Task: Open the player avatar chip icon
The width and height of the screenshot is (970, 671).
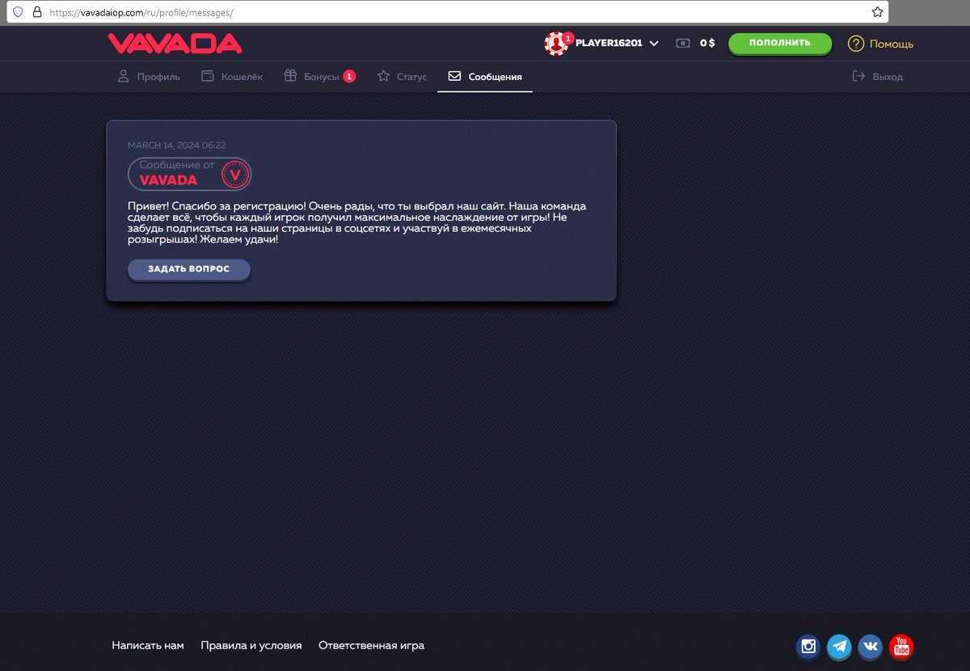Action: coord(557,44)
